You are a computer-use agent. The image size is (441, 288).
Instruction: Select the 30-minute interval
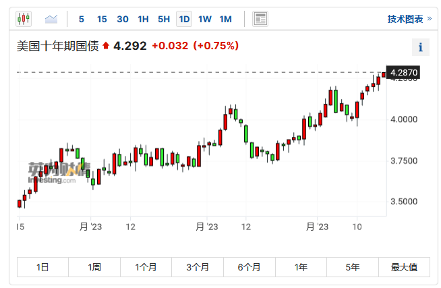pyautogui.click(x=123, y=19)
